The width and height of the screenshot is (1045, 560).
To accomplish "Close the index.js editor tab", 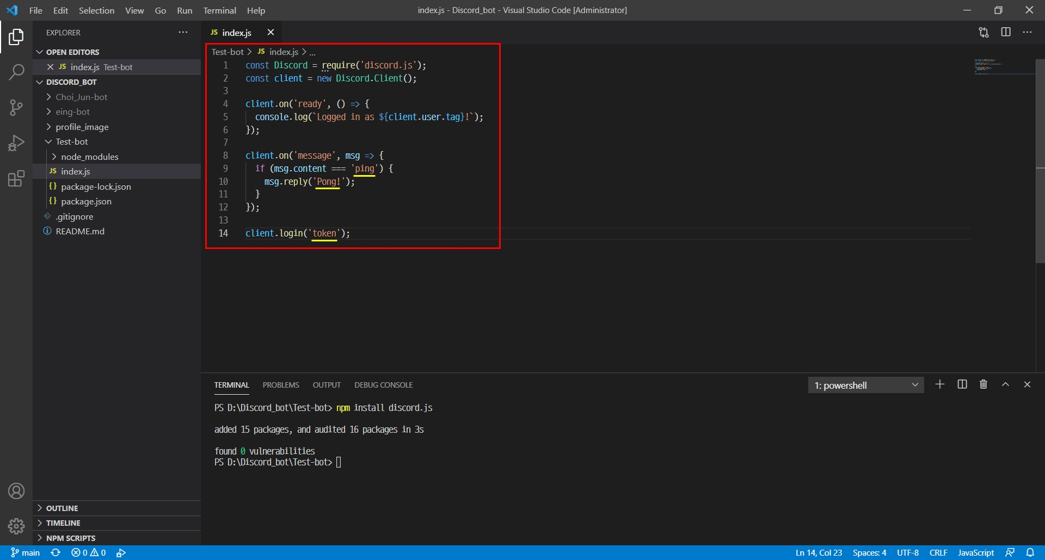I will click(x=271, y=32).
